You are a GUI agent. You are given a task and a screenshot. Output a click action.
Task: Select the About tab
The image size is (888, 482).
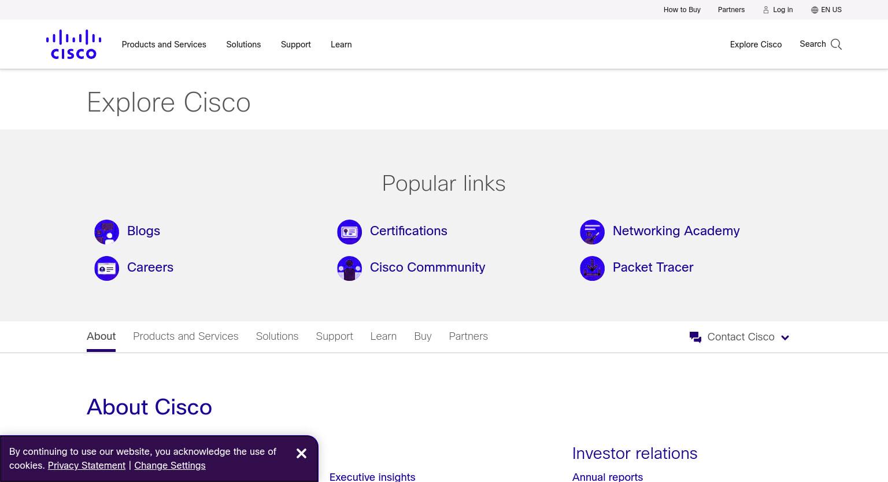click(x=101, y=336)
